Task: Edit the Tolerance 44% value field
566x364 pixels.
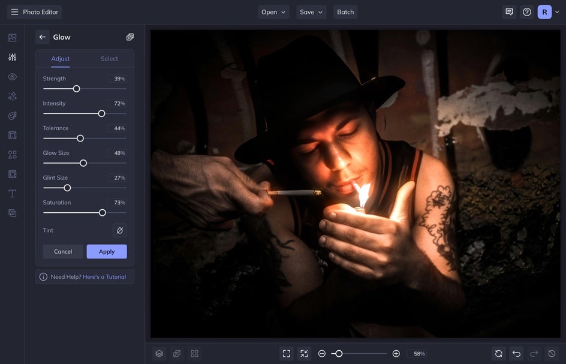Action: click(x=117, y=128)
